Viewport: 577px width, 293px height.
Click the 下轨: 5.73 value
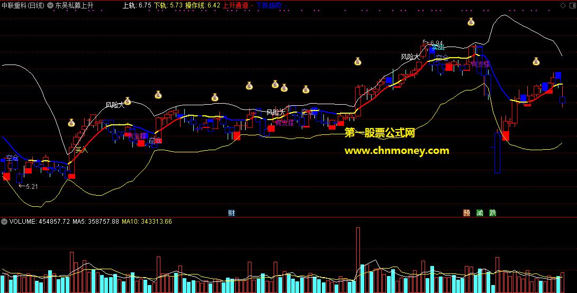click(168, 5)
